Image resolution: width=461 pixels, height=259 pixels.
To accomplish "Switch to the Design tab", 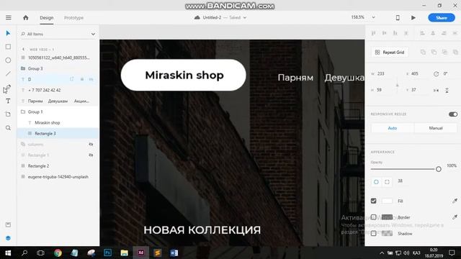I will 47,18.
